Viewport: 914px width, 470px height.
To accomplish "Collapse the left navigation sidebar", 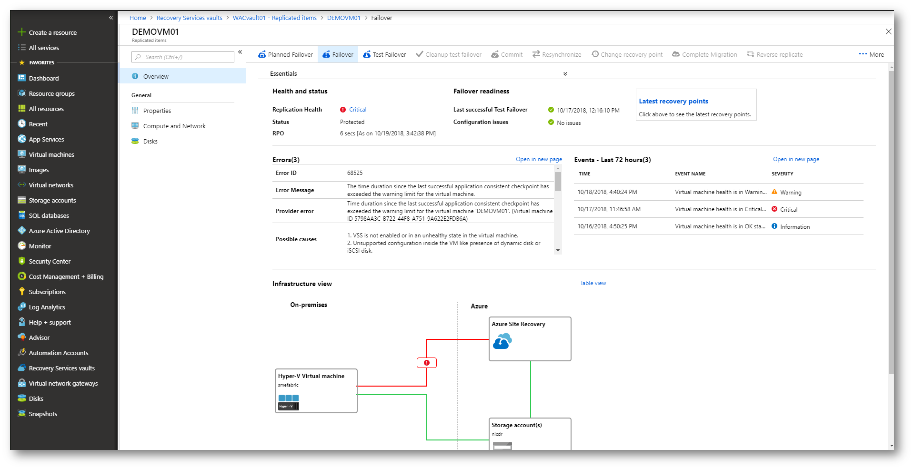I will click(x=111, y=18).
